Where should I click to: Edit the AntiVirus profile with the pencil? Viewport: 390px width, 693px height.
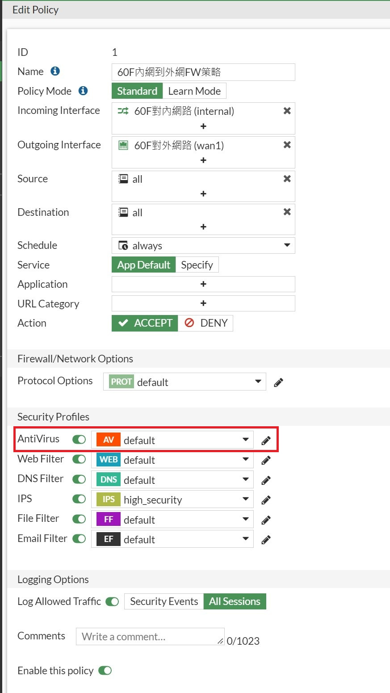pos(266,441)
